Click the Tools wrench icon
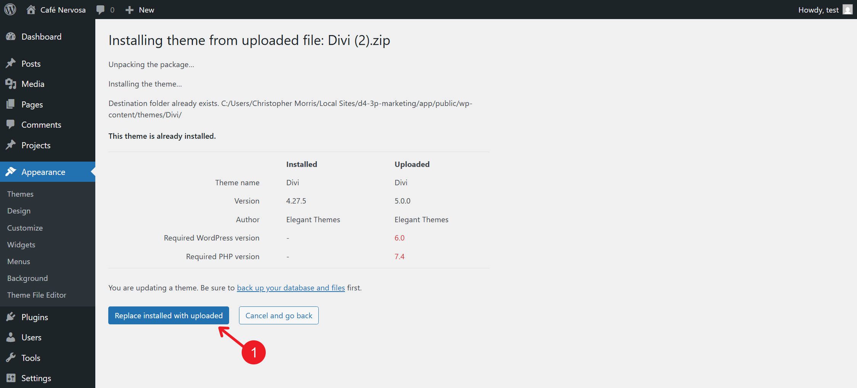Image resolution: width=857 pixels, height=388 pixels. tap(11, 358)
